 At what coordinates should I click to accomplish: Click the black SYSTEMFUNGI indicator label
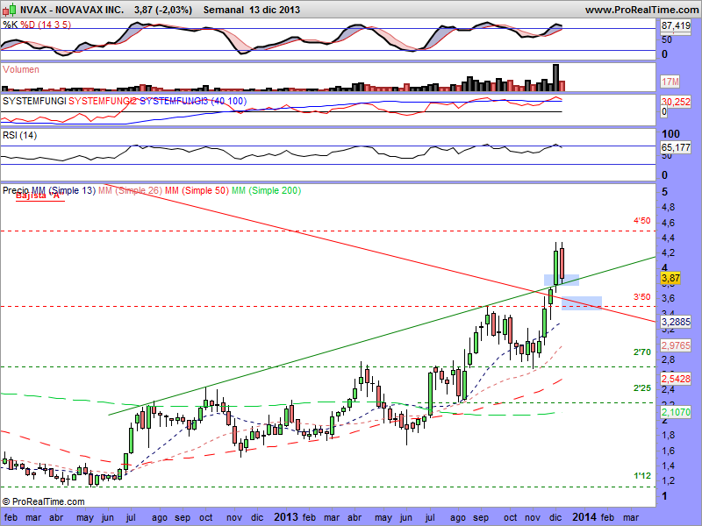[34, 101]
